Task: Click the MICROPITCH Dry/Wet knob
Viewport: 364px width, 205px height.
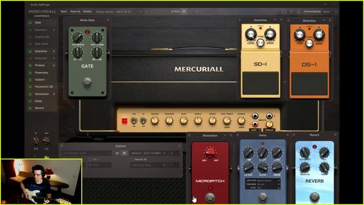Action: pyautogui.click(x=210, y=153)
